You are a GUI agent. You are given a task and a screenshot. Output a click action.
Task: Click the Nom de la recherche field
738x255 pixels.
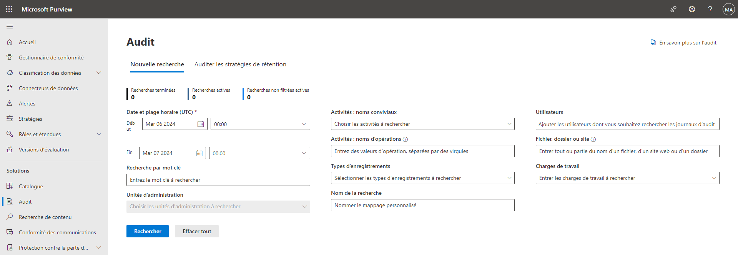click(x=422, y=205)
